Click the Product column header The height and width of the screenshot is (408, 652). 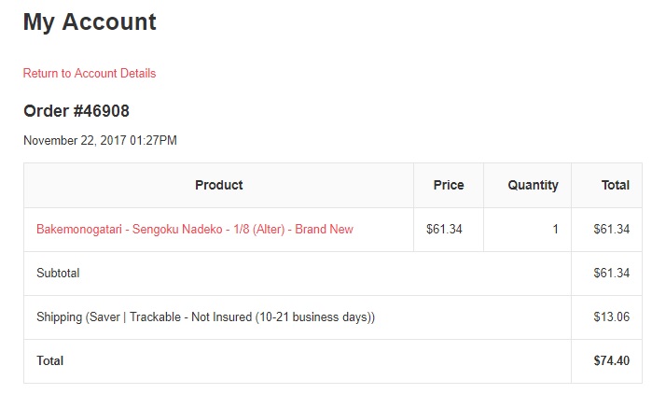point(218,185)
